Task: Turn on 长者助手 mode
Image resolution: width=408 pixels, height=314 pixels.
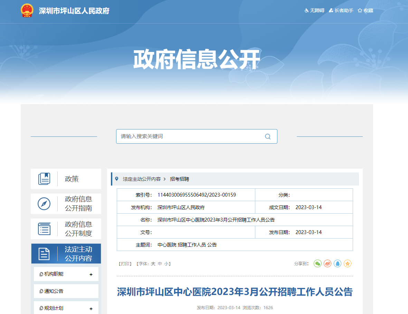Action: point(341,10)
